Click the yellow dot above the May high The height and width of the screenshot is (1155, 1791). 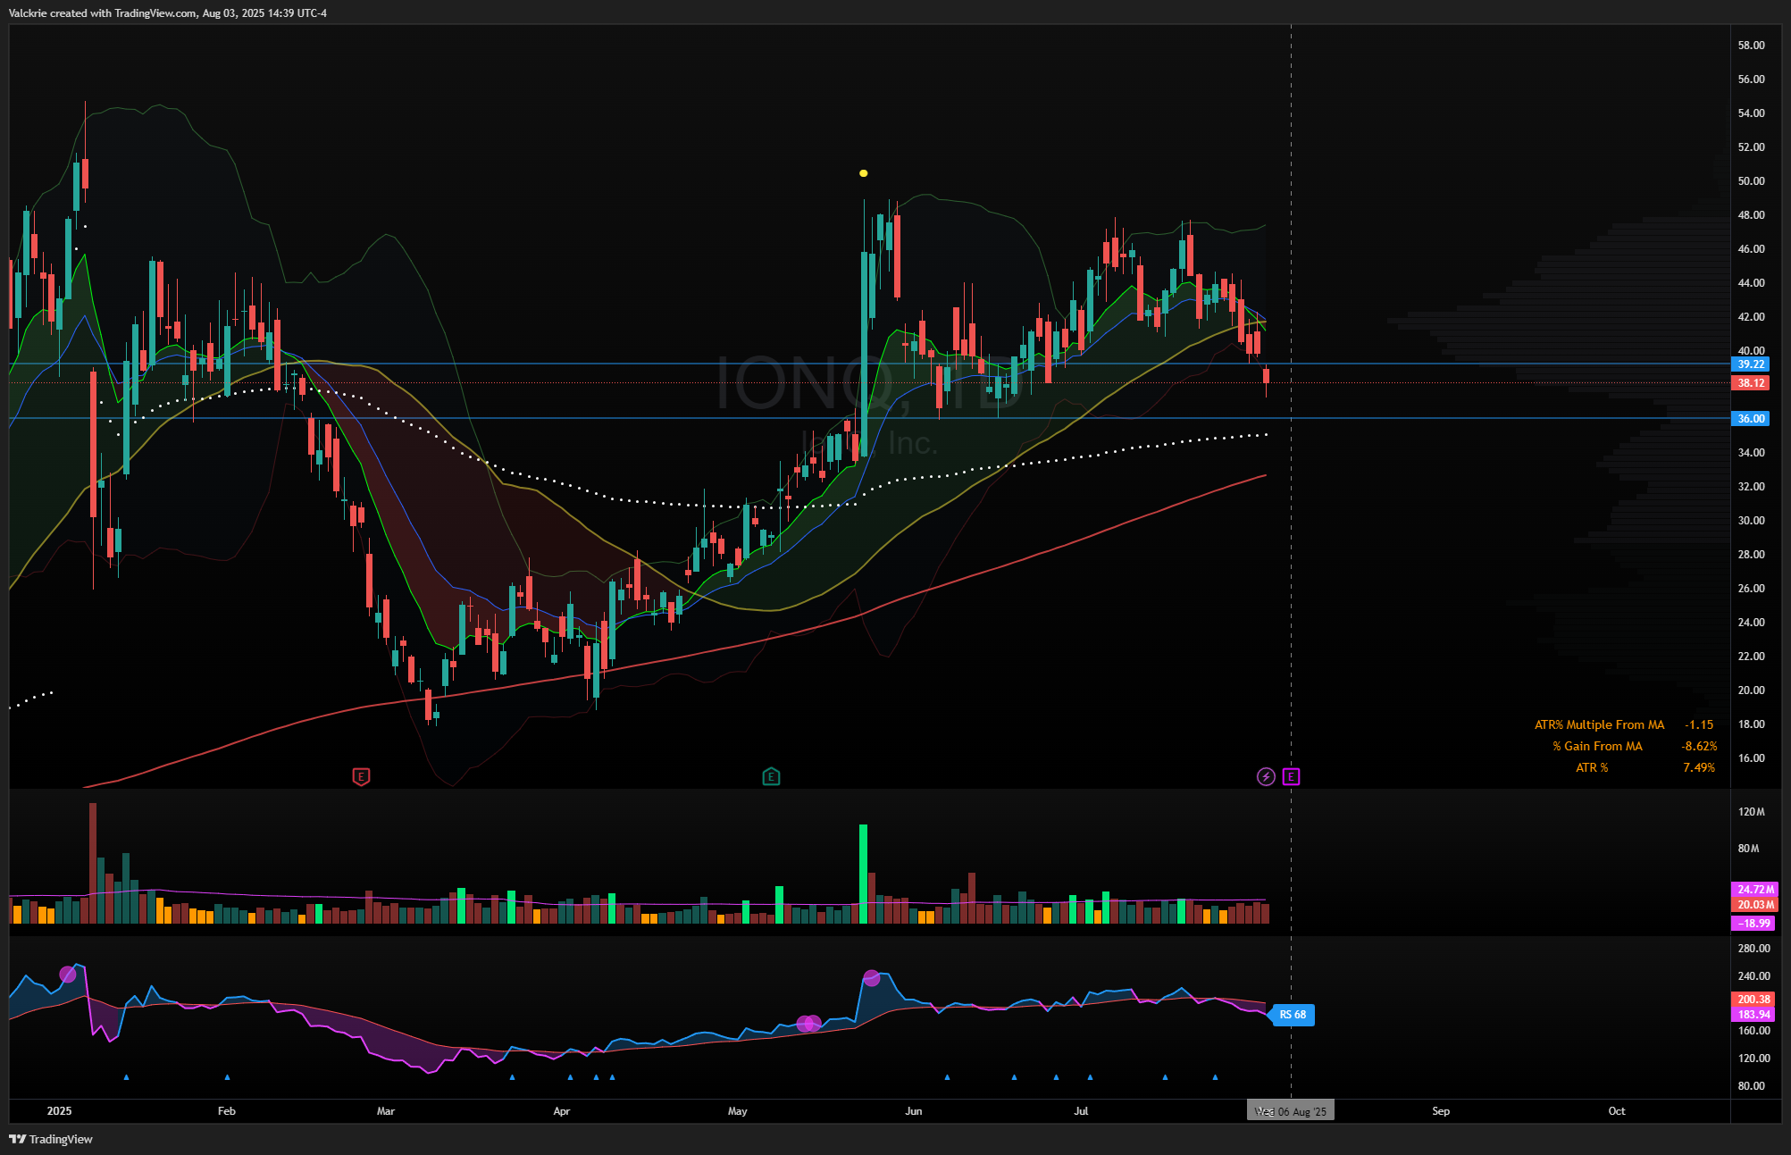point(863,173)
